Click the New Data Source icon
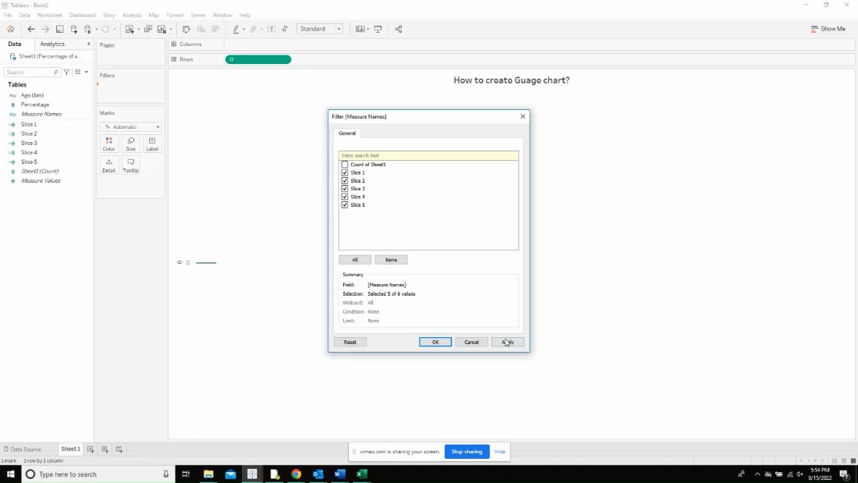The height and width of the screenshot is (483, 858). pyautogui.click(x=74, y=29)
